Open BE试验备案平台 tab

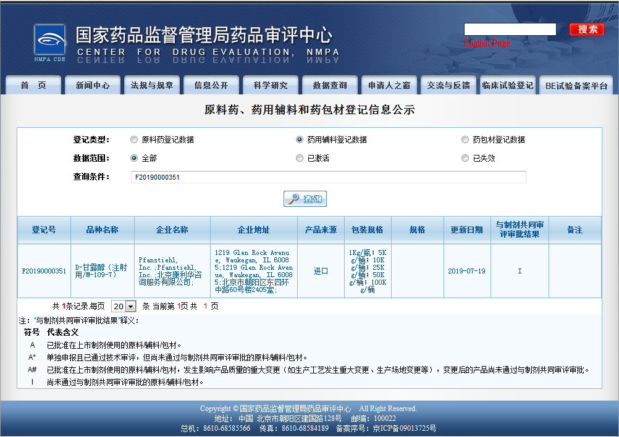[x=576, y=86]
